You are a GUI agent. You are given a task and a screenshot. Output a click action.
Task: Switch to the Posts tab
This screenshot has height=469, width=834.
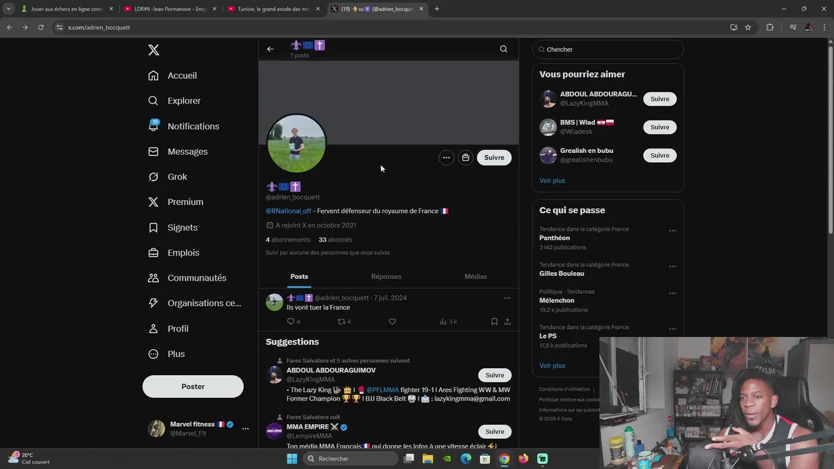coord(299,276)
